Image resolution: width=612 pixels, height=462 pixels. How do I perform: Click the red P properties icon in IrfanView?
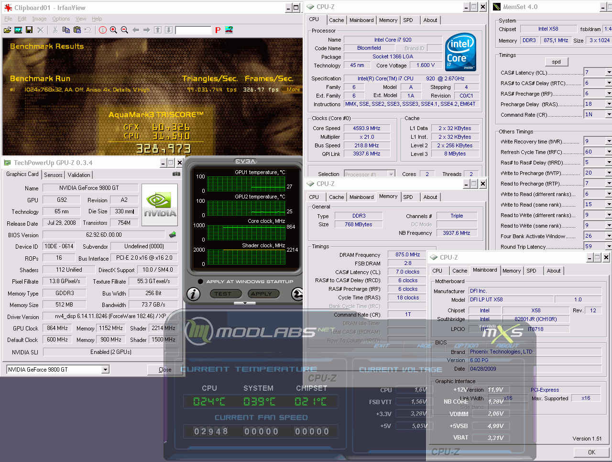tap(218, 30)
